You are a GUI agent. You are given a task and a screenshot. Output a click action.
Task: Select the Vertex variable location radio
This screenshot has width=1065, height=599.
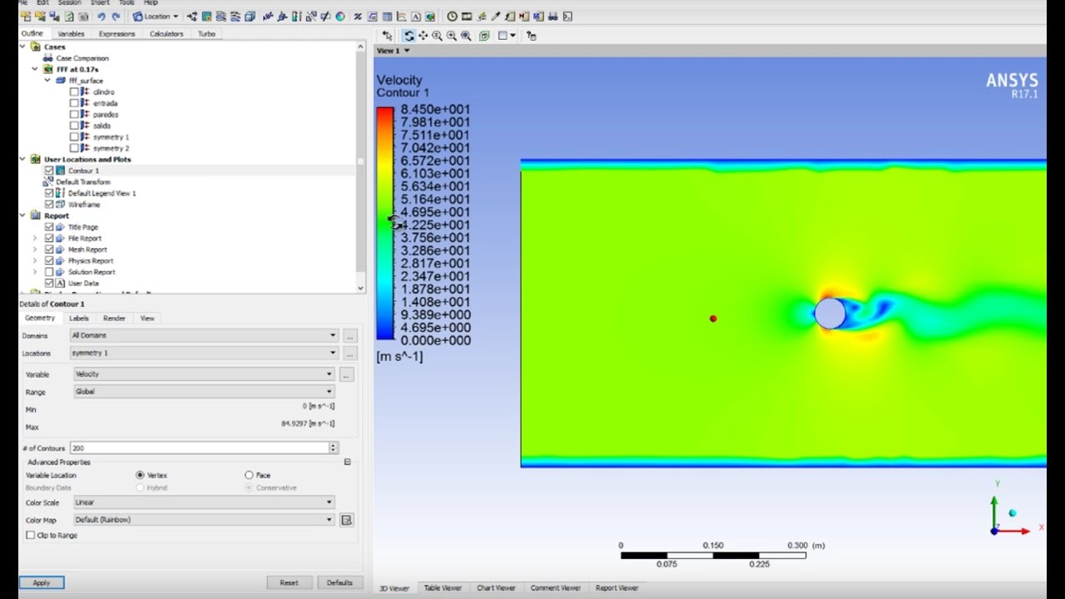pos(140,475)
